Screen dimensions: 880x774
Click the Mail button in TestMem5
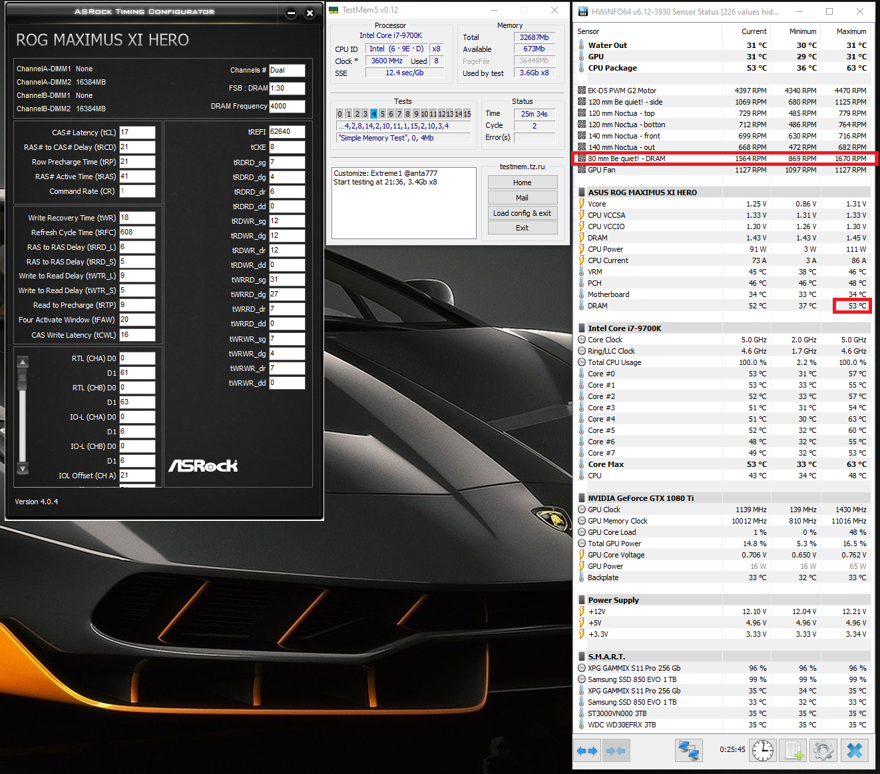tap(523, 198)
